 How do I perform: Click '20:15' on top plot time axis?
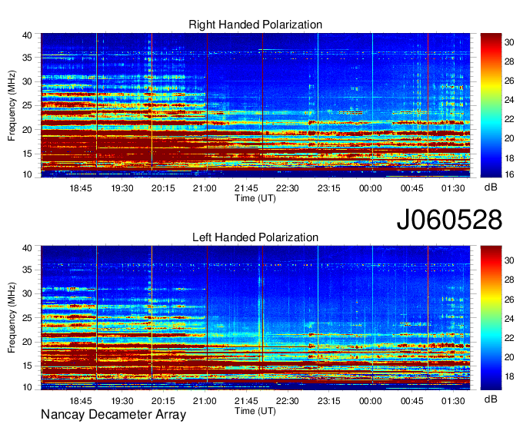(x=163, y=188)
